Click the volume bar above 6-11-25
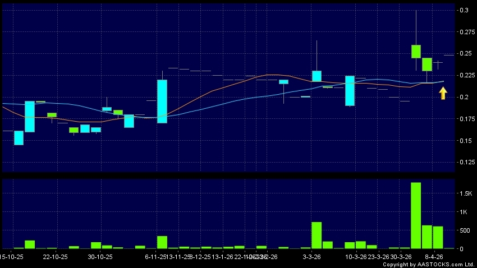 coord(162,242)
